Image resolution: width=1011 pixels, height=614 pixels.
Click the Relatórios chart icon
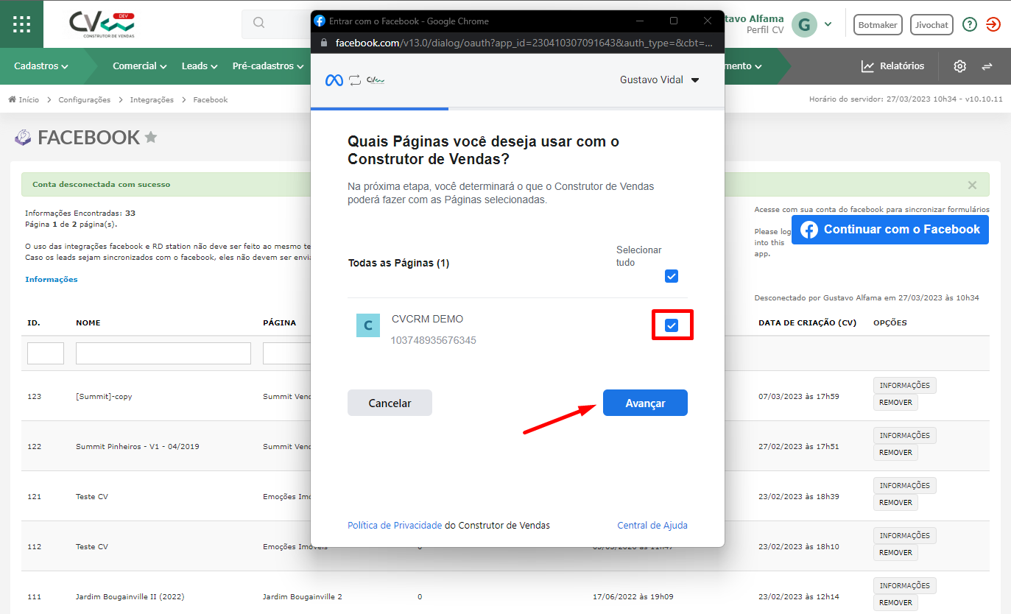(x=867, y=66)
